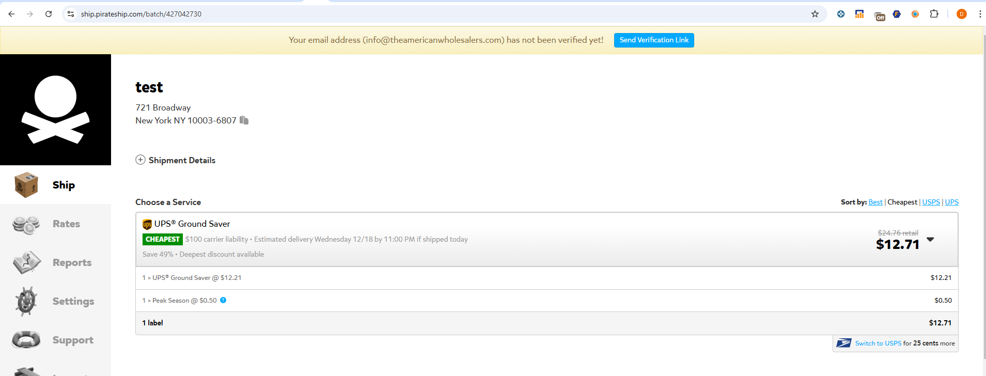Click the 'test' shipment heading
This screenshot has width=986, height=376.
coord(149,87)
